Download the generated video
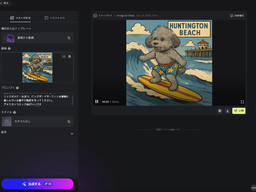 point(227,111)
